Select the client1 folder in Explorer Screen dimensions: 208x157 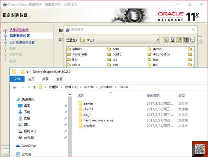[x=86, y=109]
